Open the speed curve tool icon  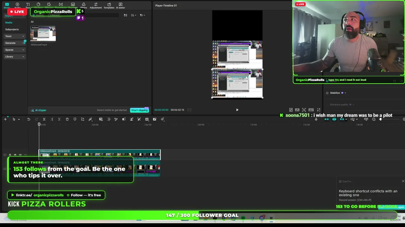click(x=90, y=119)
